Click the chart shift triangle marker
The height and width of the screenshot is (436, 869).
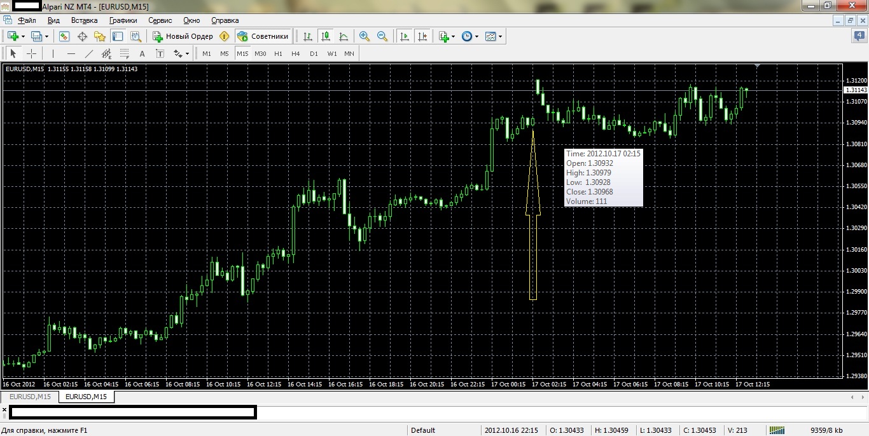point(757,65)
